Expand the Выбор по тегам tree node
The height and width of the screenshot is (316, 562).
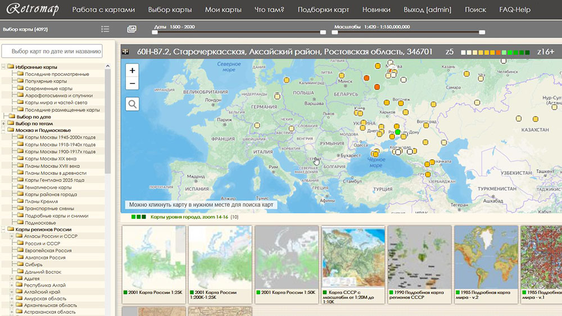4,124
